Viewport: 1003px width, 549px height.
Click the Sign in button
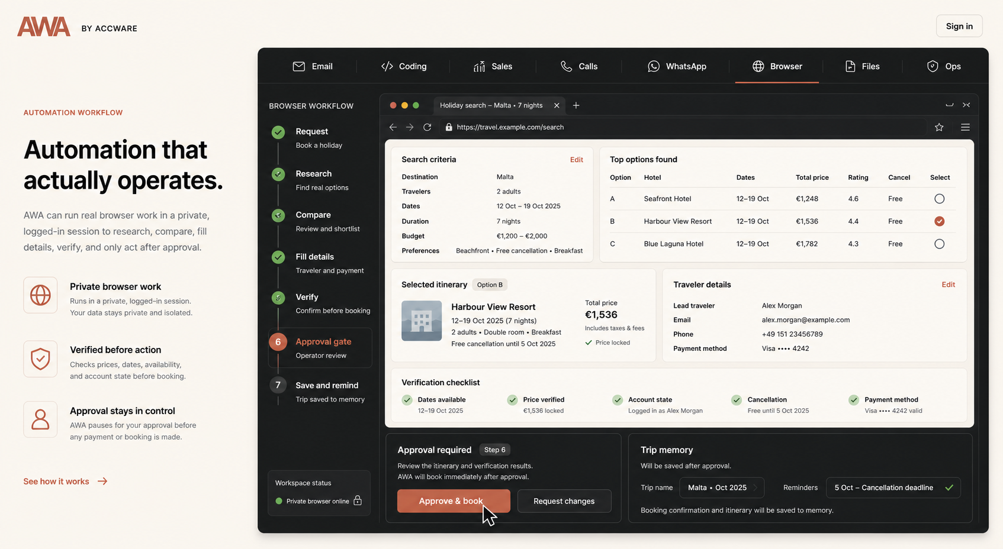(959, 26)
